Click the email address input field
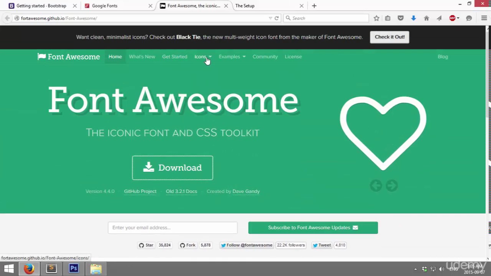Viewport: 491px width, 276px height. coord(173,228)
